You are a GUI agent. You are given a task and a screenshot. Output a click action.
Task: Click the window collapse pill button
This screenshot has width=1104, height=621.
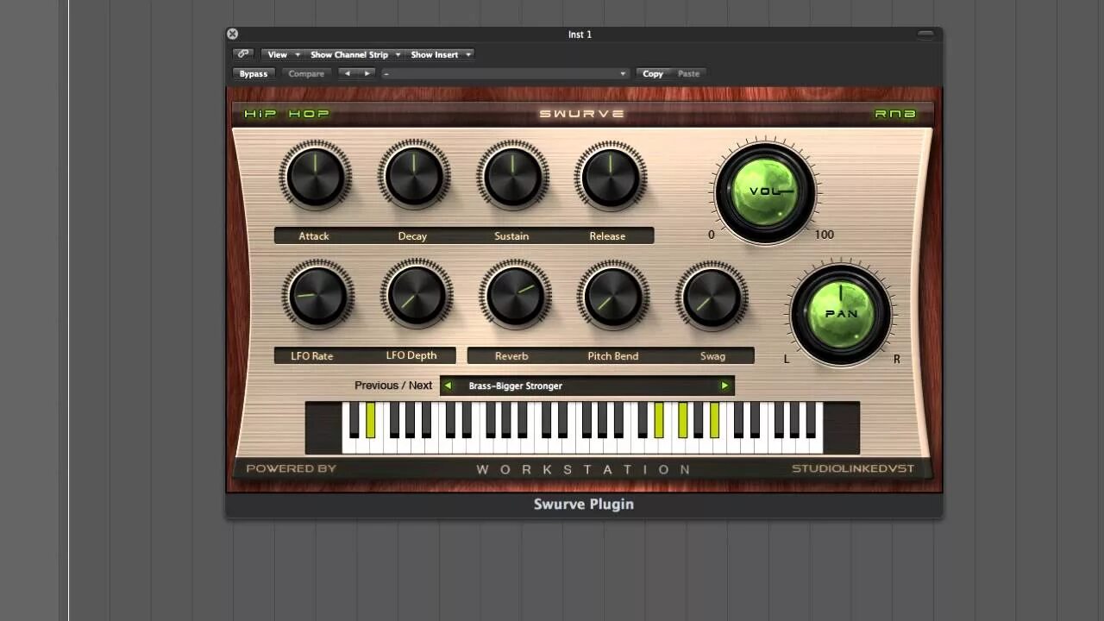[925, 34]
